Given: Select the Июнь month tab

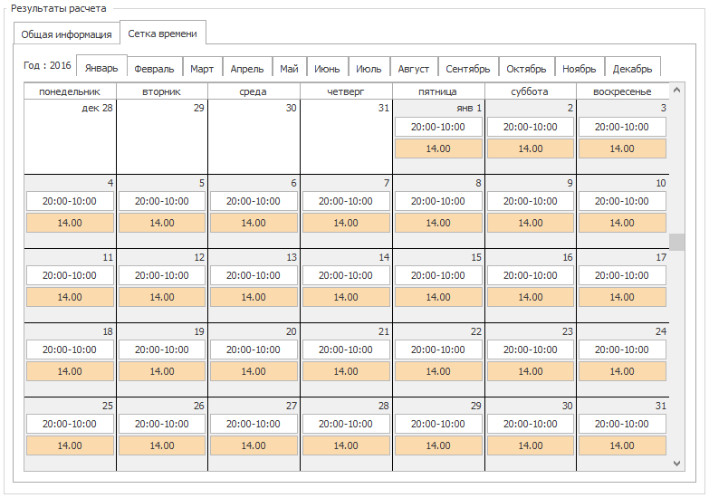Looking at the screenshot, I should click(327, 68).
